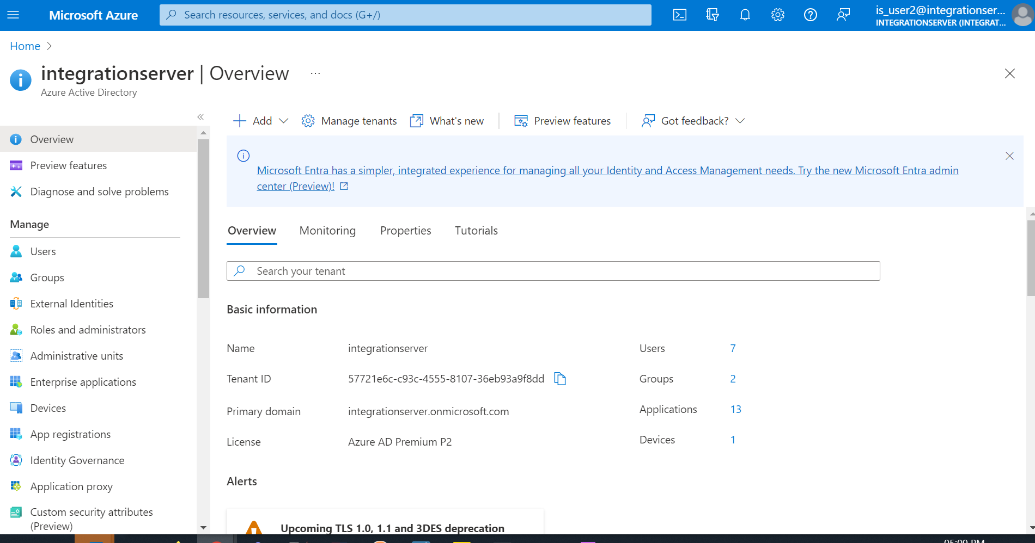Open the notifications bell

[x=745, y=15]
